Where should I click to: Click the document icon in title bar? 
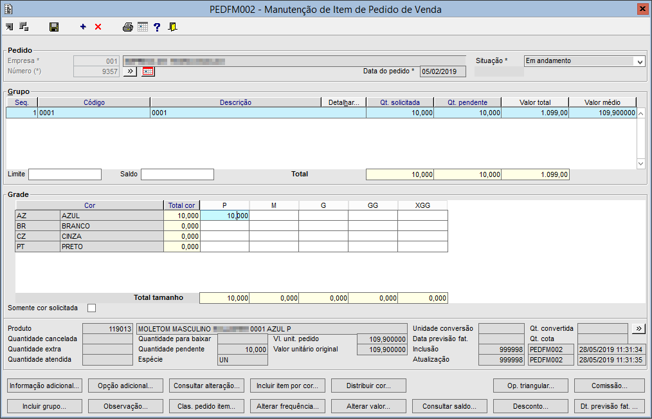point(8,9)
